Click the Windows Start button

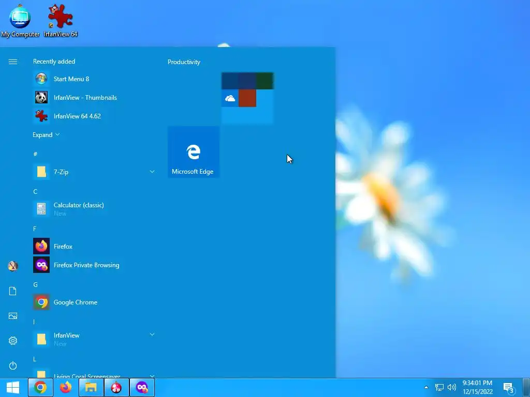(x=13, y=387)
